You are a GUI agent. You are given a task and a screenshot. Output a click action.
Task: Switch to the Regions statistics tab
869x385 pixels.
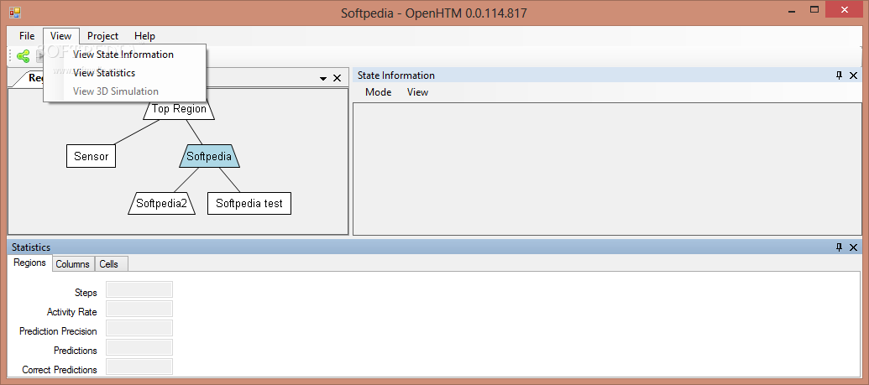[30, 263]
